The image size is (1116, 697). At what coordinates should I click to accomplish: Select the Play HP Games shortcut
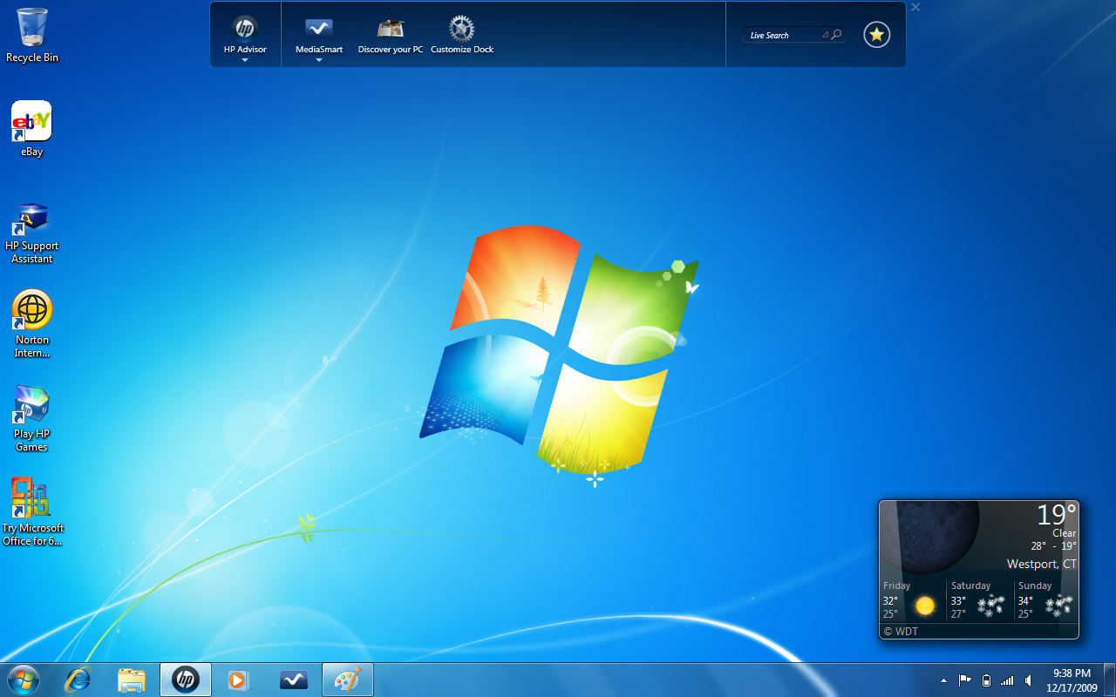point(31,419)
